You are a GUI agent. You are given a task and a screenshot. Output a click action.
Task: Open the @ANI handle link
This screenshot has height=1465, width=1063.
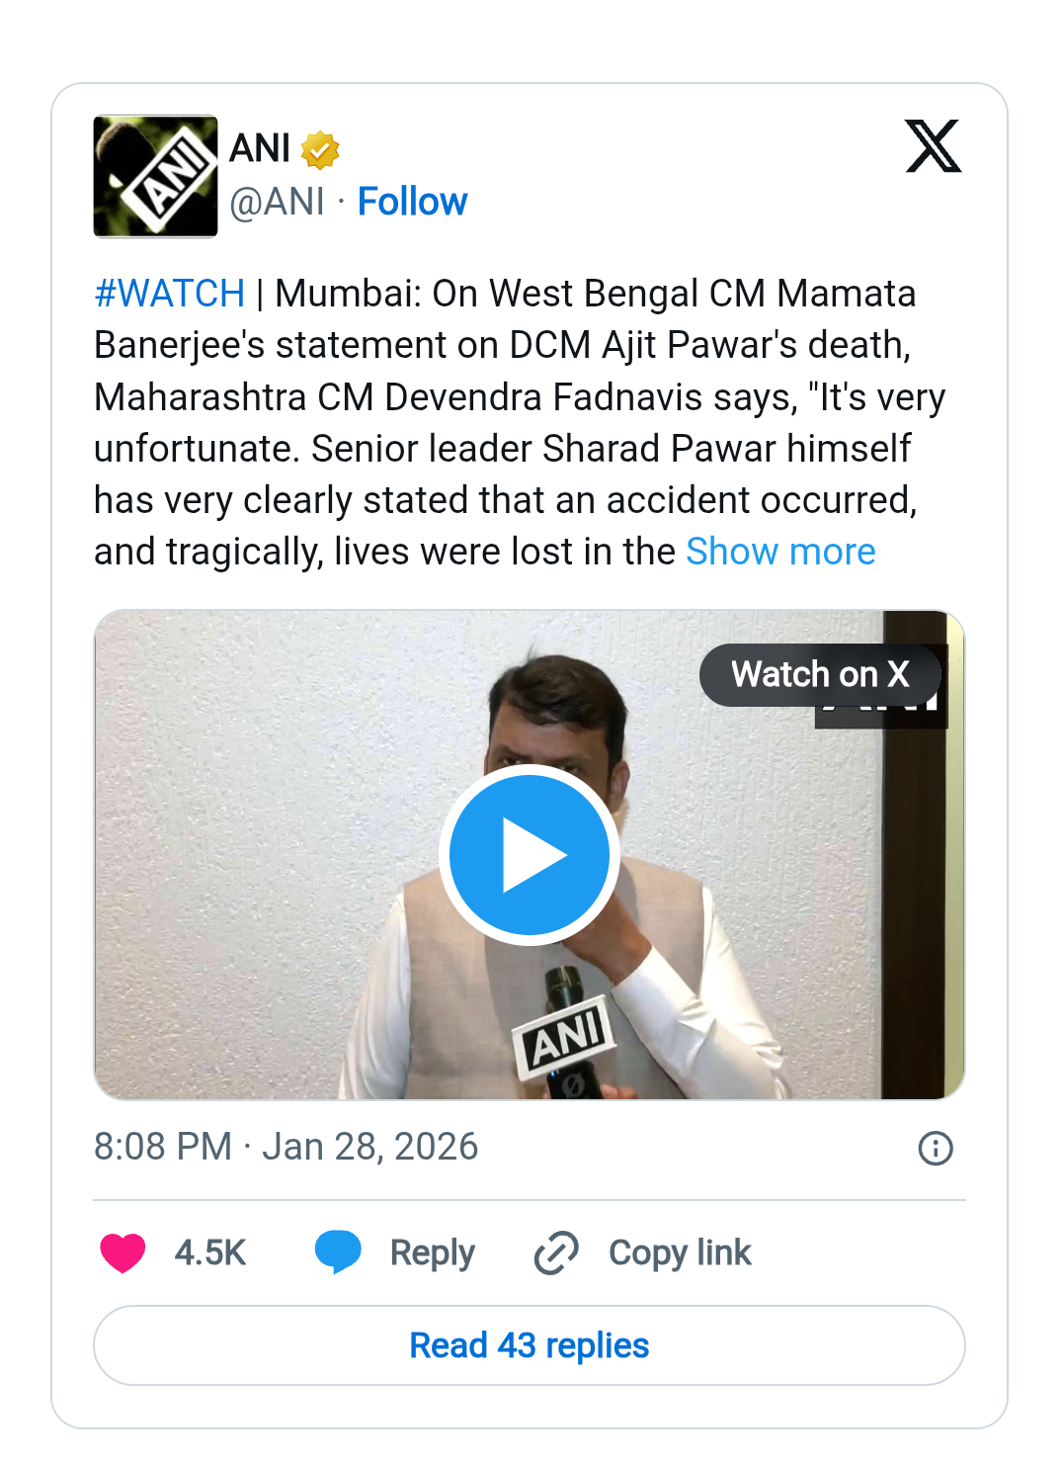[x=277, y=202]
